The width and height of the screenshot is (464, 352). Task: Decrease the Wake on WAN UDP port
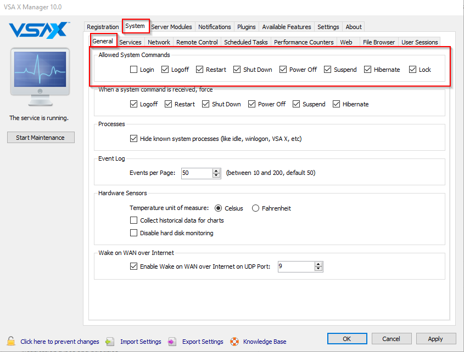point(318,269)
